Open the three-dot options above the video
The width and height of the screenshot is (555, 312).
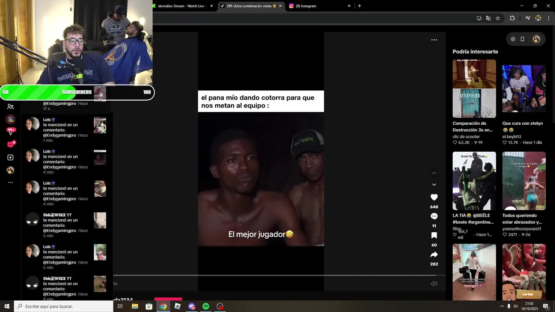pos(434,40)
